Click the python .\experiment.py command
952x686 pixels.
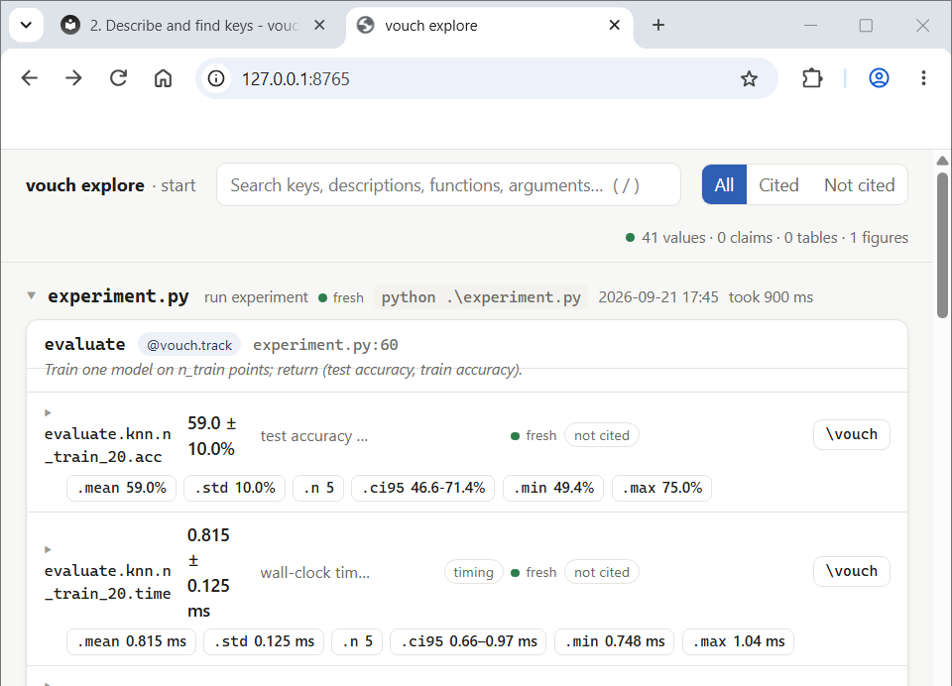481,296
